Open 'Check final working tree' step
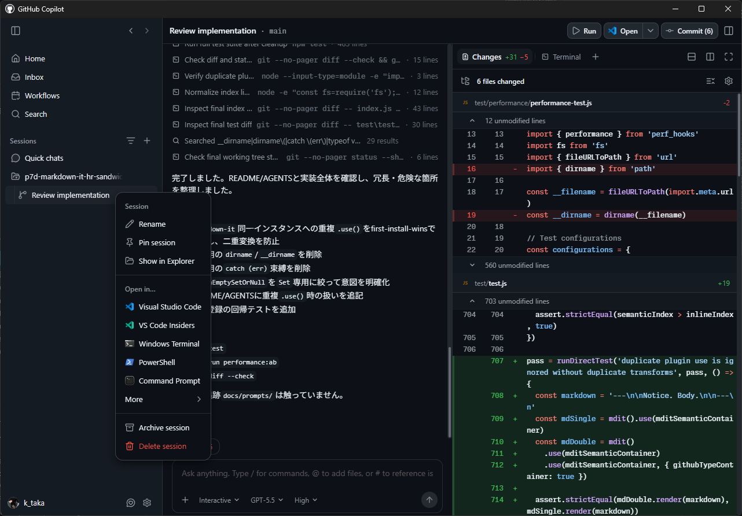Screen dimensions: 742x516 (305, 157)
